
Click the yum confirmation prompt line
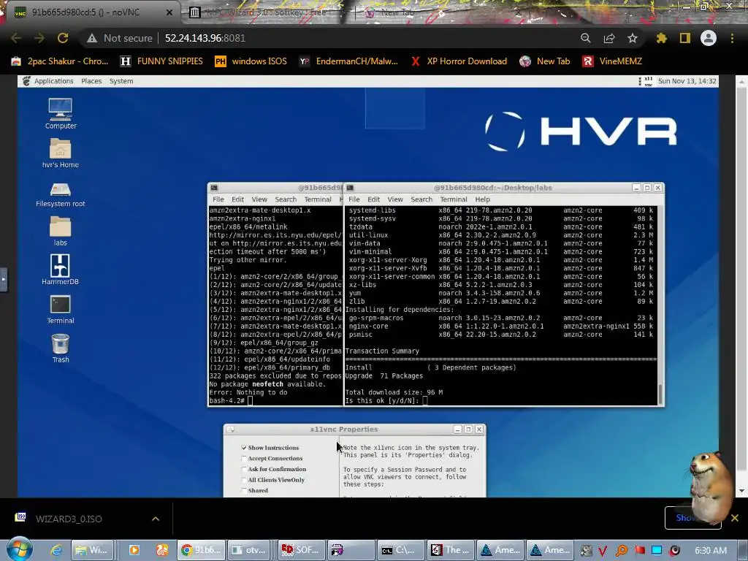pos(386,401)
